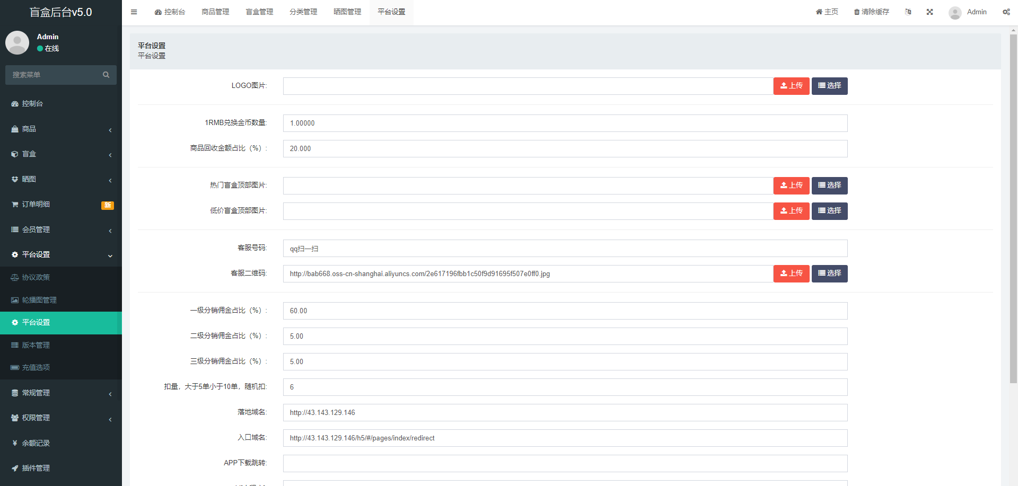
Task: Go to homepage via the 主页 home icon
Action: tap(826, 11)
